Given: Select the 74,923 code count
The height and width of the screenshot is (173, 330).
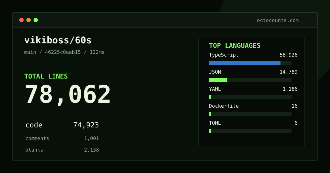Looking at the screenshot, I should [x=86, y=125].
